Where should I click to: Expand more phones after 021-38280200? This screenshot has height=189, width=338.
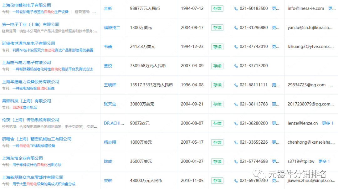click(275, 123)
